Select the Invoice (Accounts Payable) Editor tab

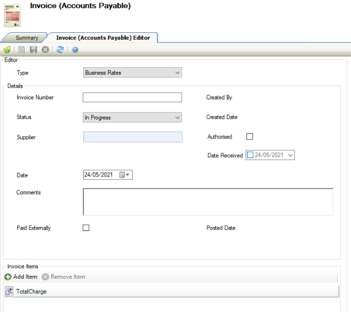(x=103, y=38)
